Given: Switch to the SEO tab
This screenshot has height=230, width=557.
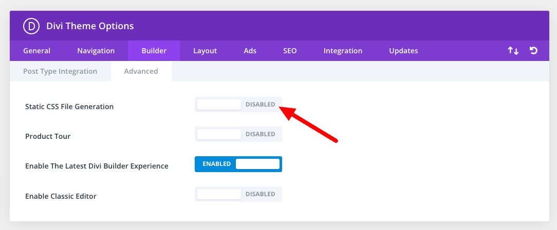Looking at the screenshot, I should [290, 51].
